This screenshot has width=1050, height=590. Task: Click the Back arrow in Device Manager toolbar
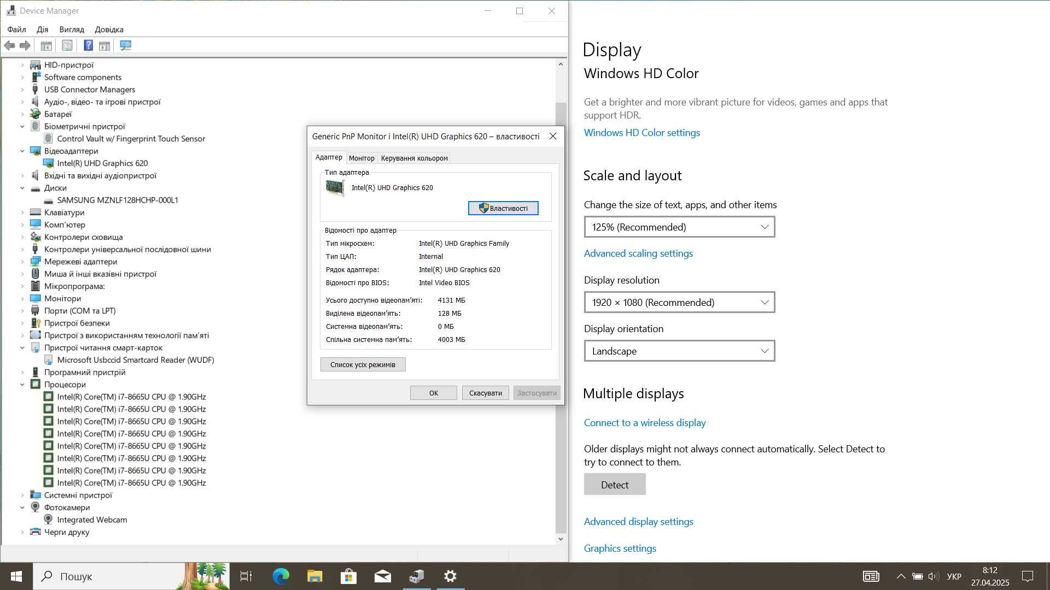point(9,46)
